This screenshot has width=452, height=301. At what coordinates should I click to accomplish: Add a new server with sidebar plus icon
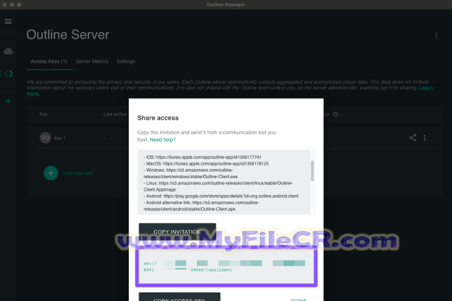8,100
